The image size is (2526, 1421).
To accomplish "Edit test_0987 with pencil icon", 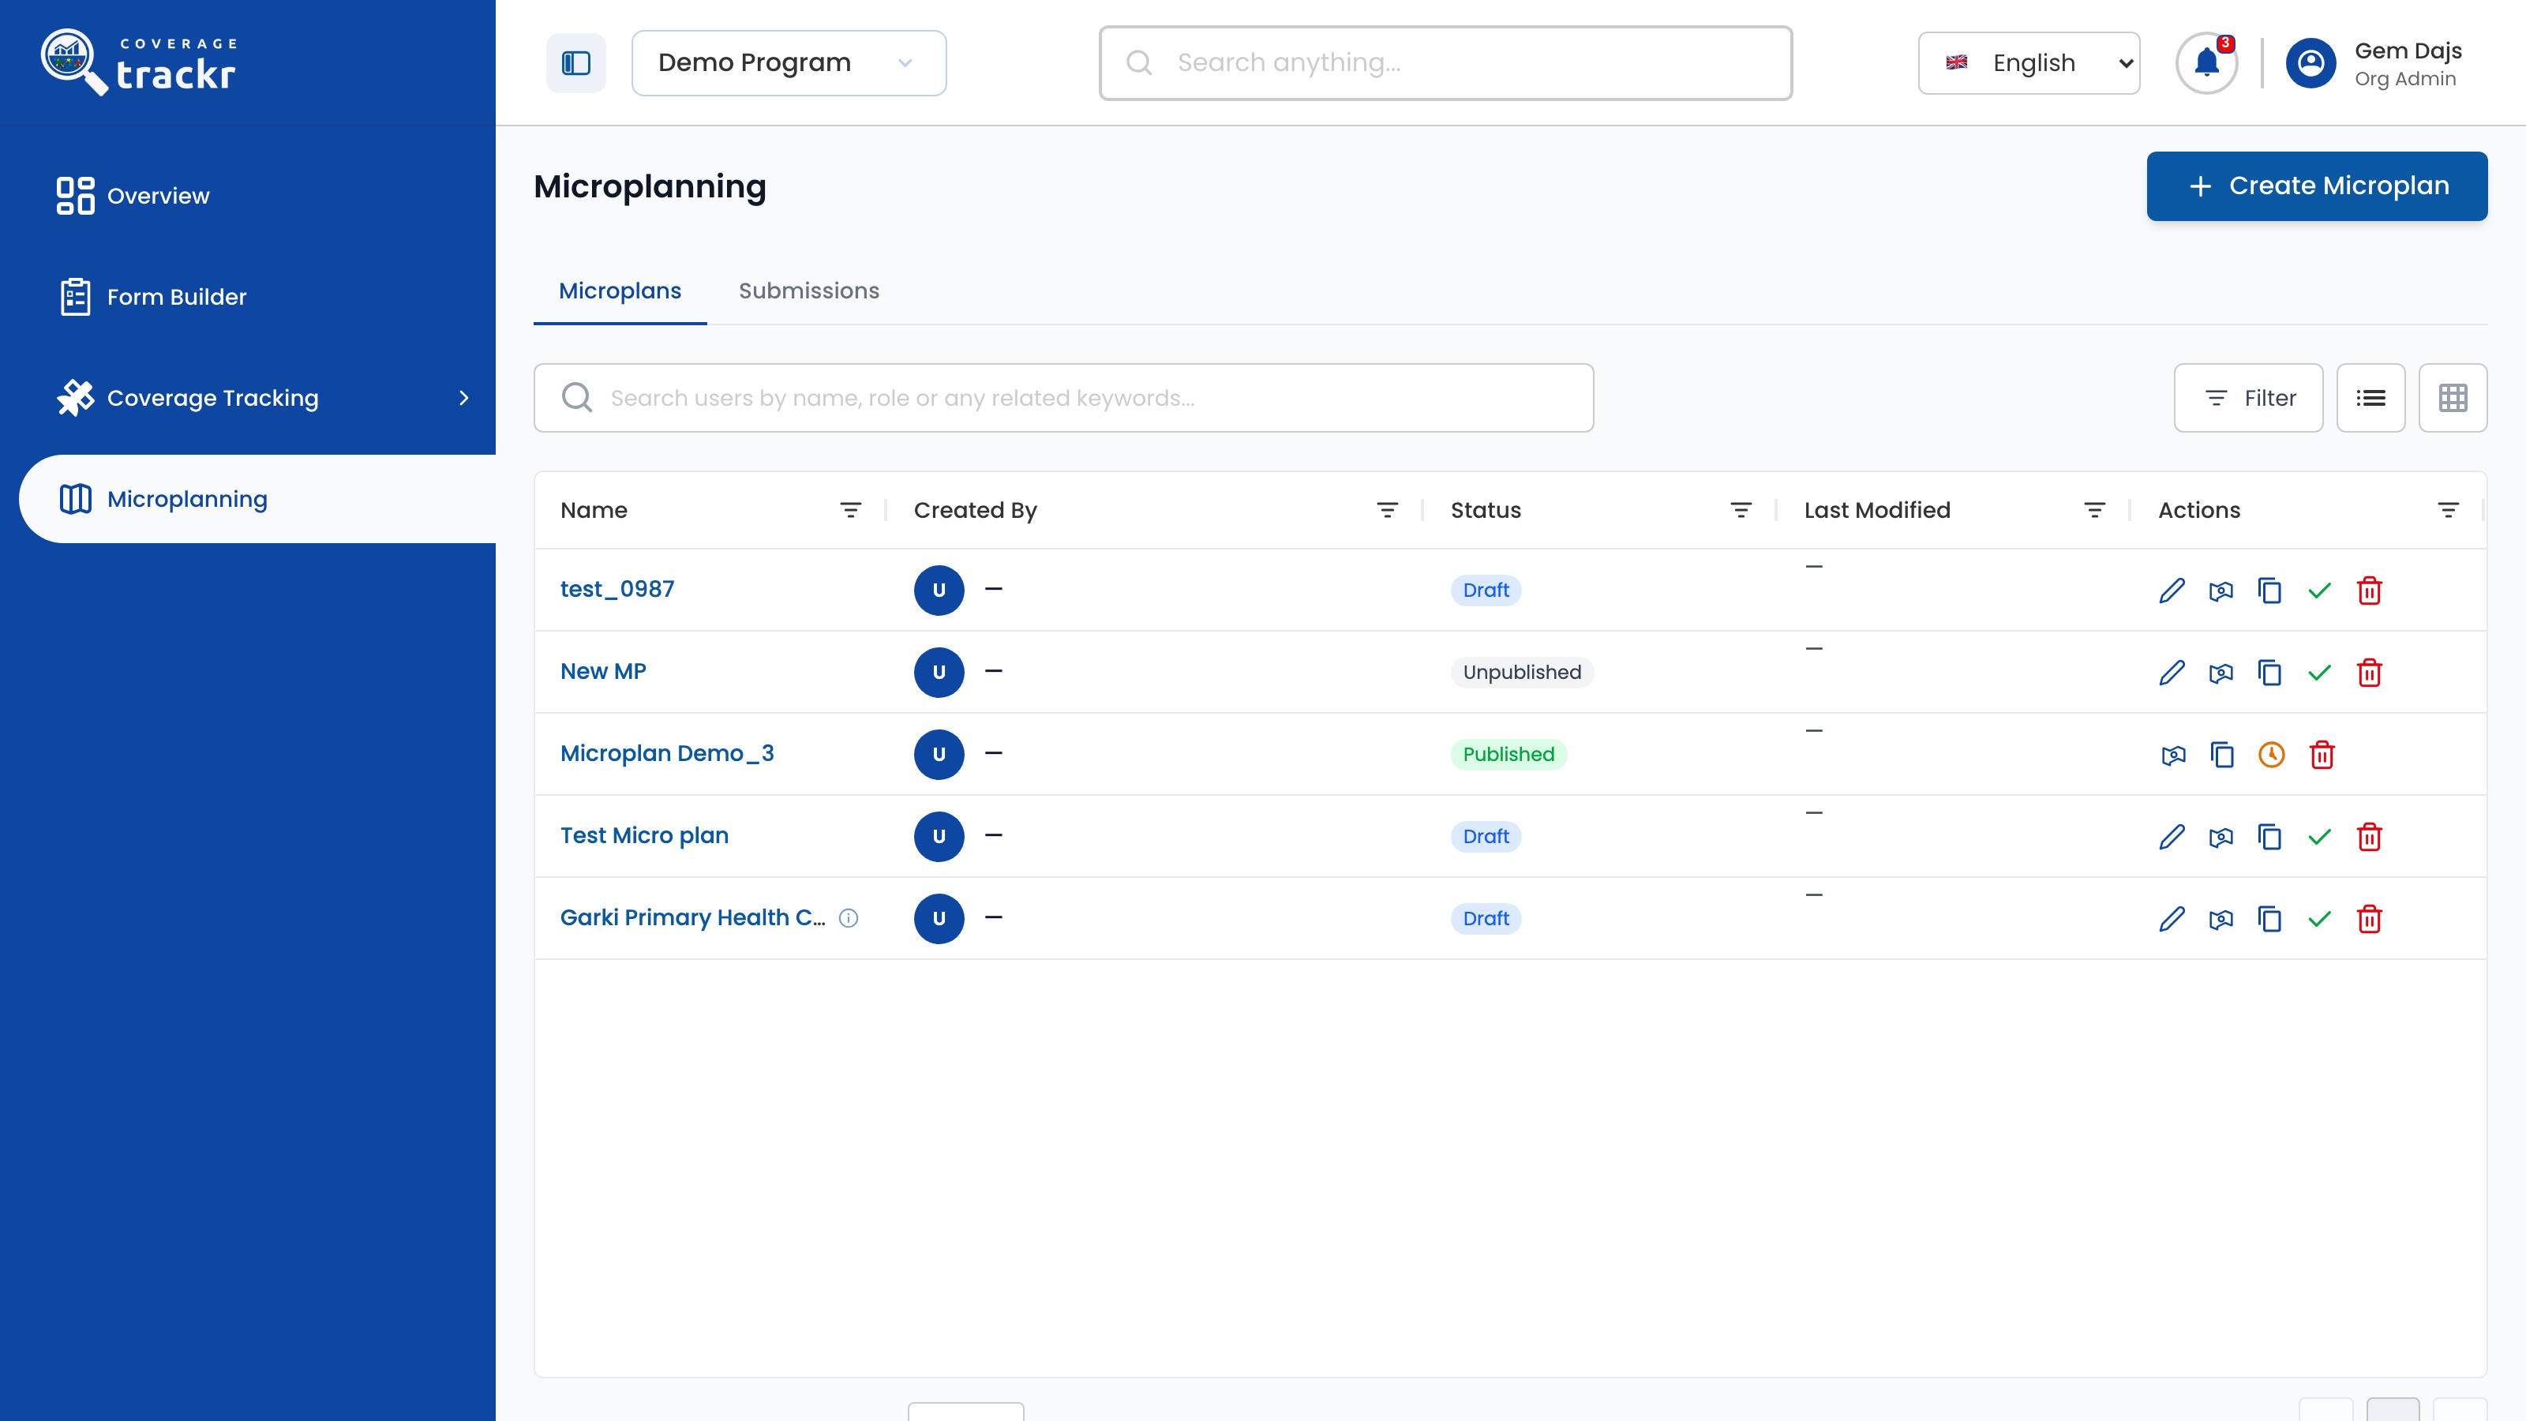I will pos(2171,591).
